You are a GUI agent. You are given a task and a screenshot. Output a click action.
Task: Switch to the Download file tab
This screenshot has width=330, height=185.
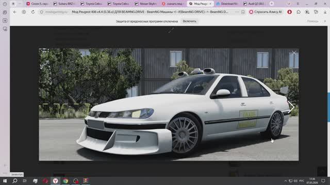pyautogui.click(x=227, y=4)
